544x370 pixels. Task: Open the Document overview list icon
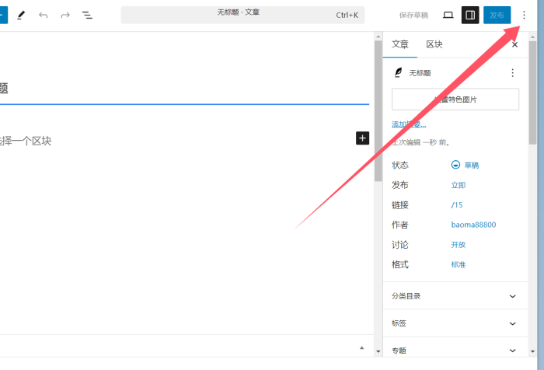tap(88, 15)
